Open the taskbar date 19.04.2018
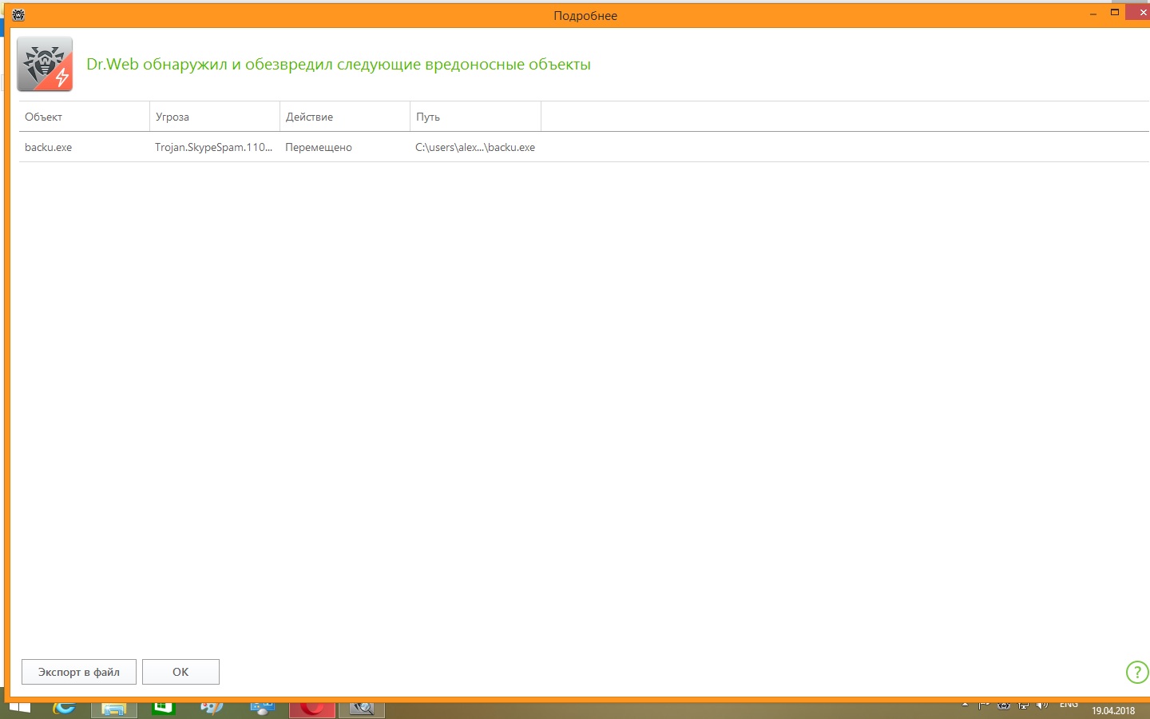This screenshot has height=719, width=1150. [x=1113, y=710]
